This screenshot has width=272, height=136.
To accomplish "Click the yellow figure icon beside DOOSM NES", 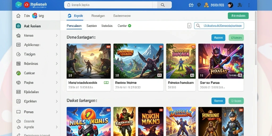I will (206, 5).
